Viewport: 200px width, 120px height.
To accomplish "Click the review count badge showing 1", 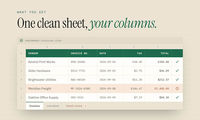I will pos(86,106).
